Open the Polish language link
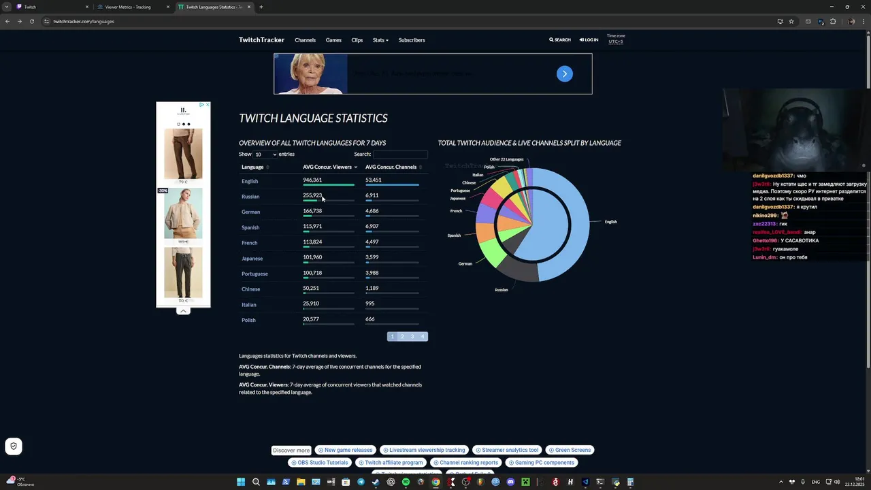Viewport: 871px width, 490px height. 248,321
